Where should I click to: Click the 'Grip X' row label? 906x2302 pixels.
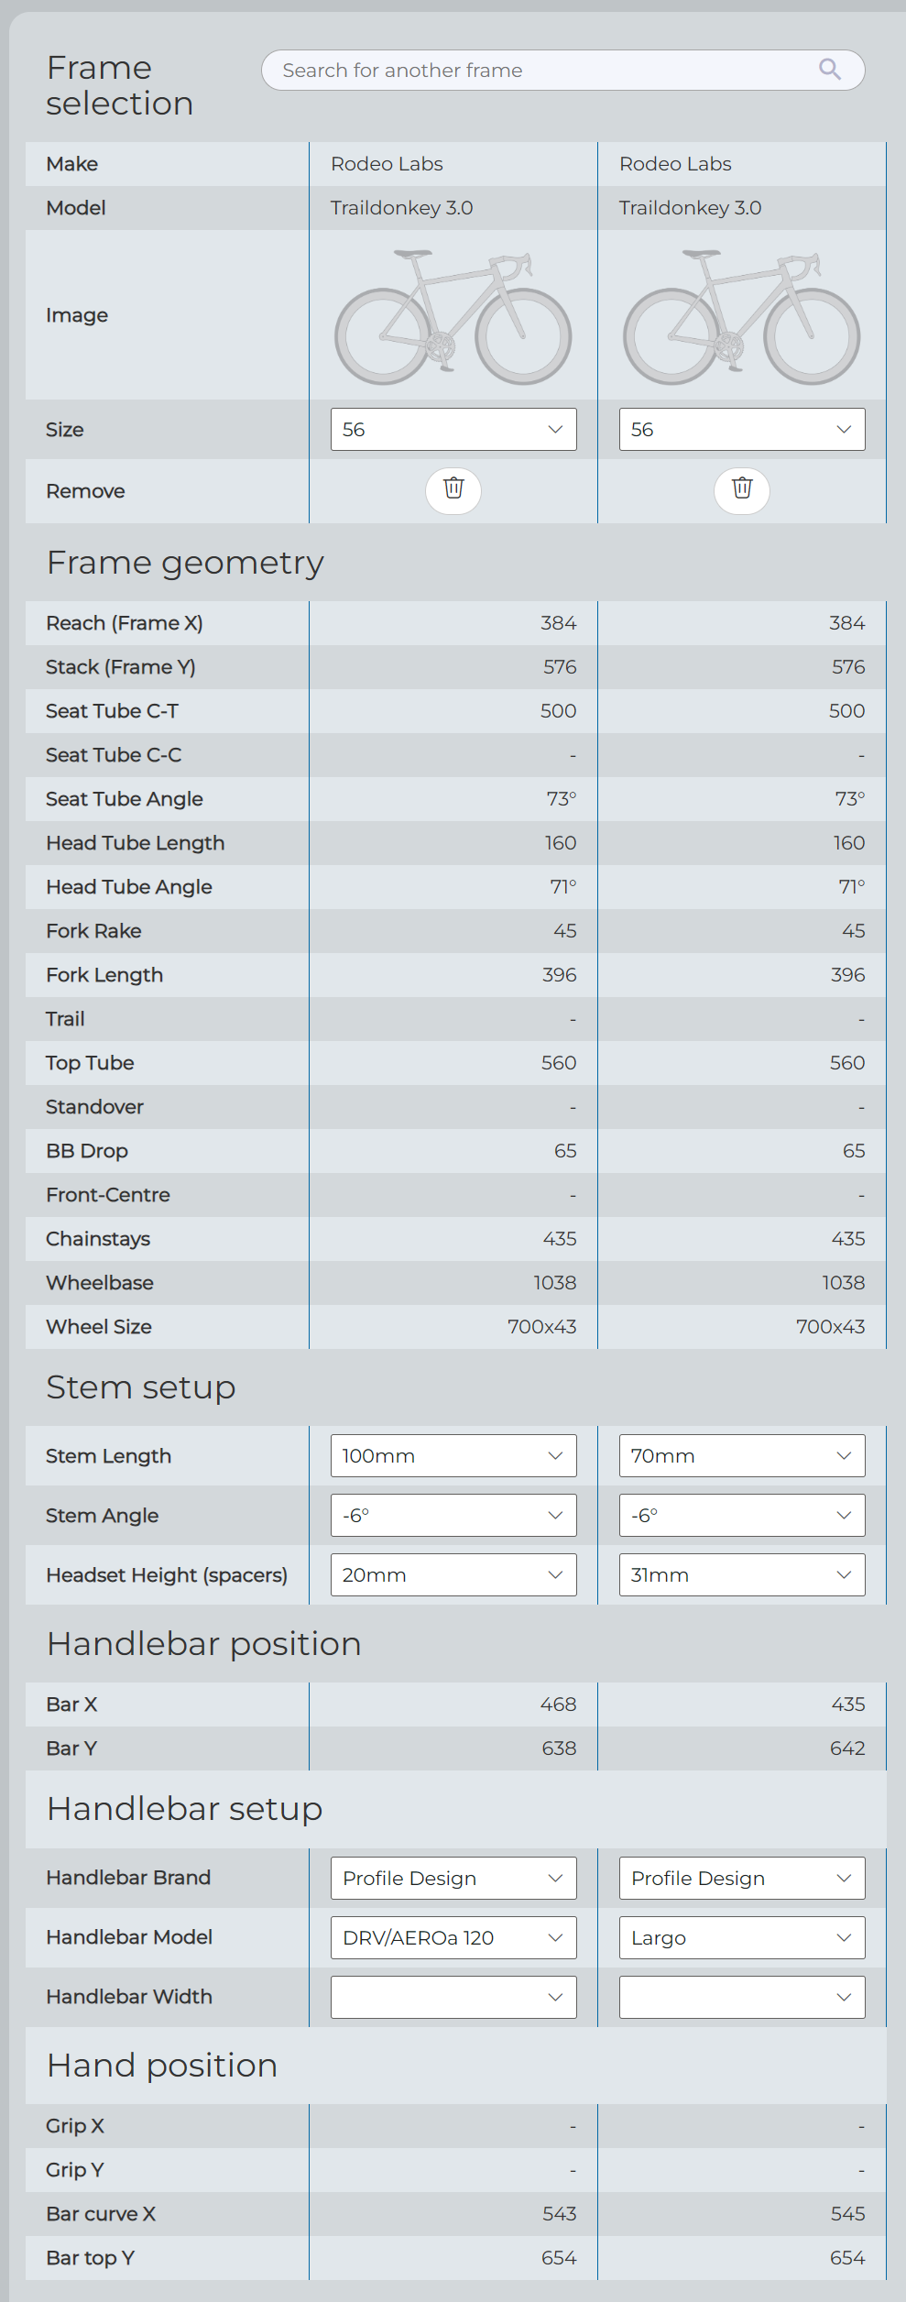75,2126
